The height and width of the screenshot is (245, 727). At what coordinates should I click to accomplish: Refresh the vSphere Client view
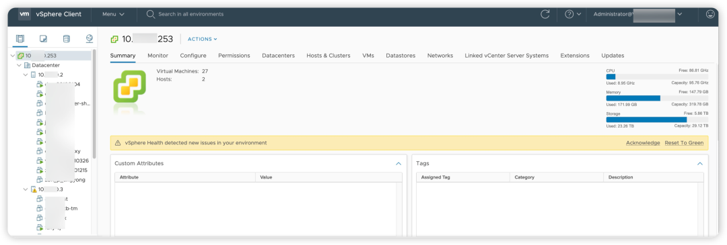point(545,14)
